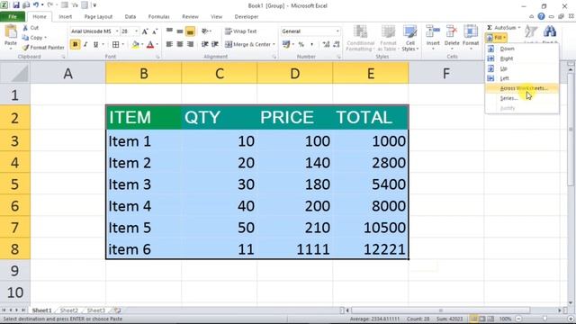This screenshot has height=324, width=576.
Task: Click the insert new worksheet tab icon
Action: 116,310
